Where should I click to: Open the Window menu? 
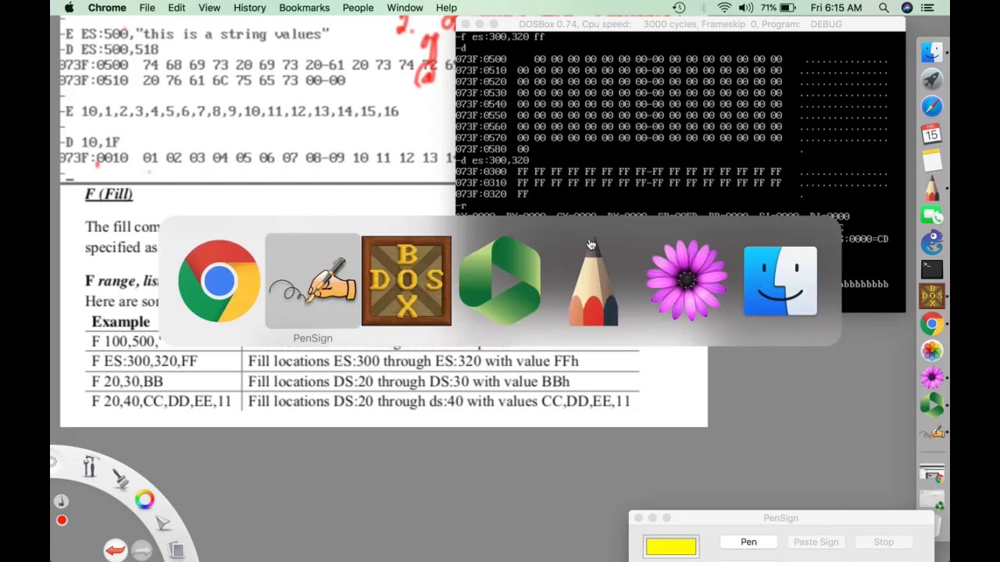pyautogui.click(x=405, y=8)
